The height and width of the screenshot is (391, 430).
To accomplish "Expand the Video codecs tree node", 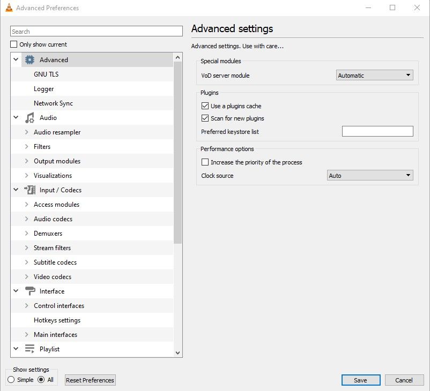I will point(27,277).
